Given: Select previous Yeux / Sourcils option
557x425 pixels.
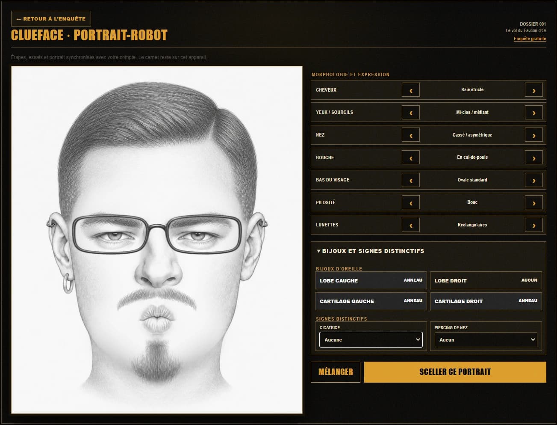Looking at the screenshot, I should [411, 113].
